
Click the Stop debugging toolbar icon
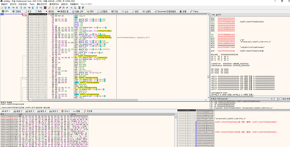pyautogui.click(x=9, y=8)
